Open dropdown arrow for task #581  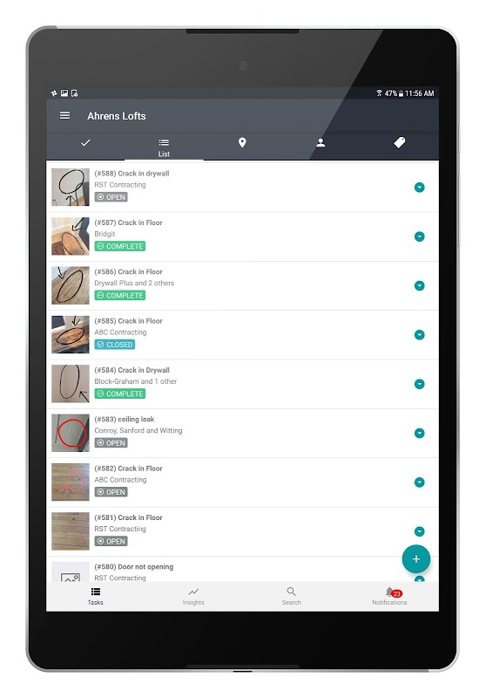coord(419,531)
